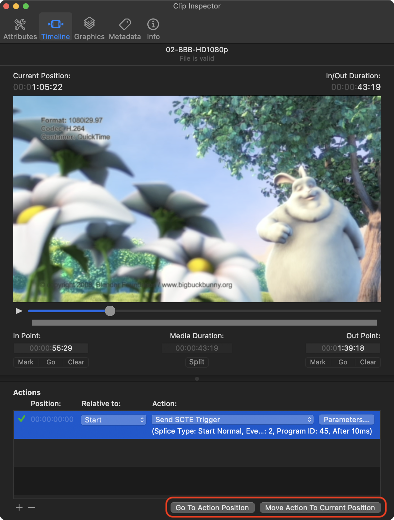
Task: Click the Out Point timecode field
Action: [x=343, y=348]
